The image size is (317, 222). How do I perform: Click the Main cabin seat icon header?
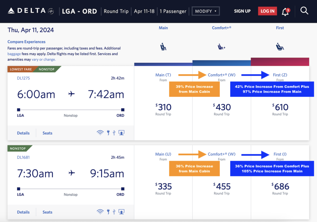point(163,46)
